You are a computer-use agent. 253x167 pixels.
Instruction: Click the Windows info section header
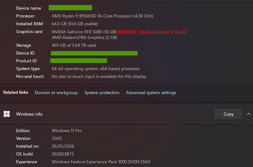(x=126, y=114)
